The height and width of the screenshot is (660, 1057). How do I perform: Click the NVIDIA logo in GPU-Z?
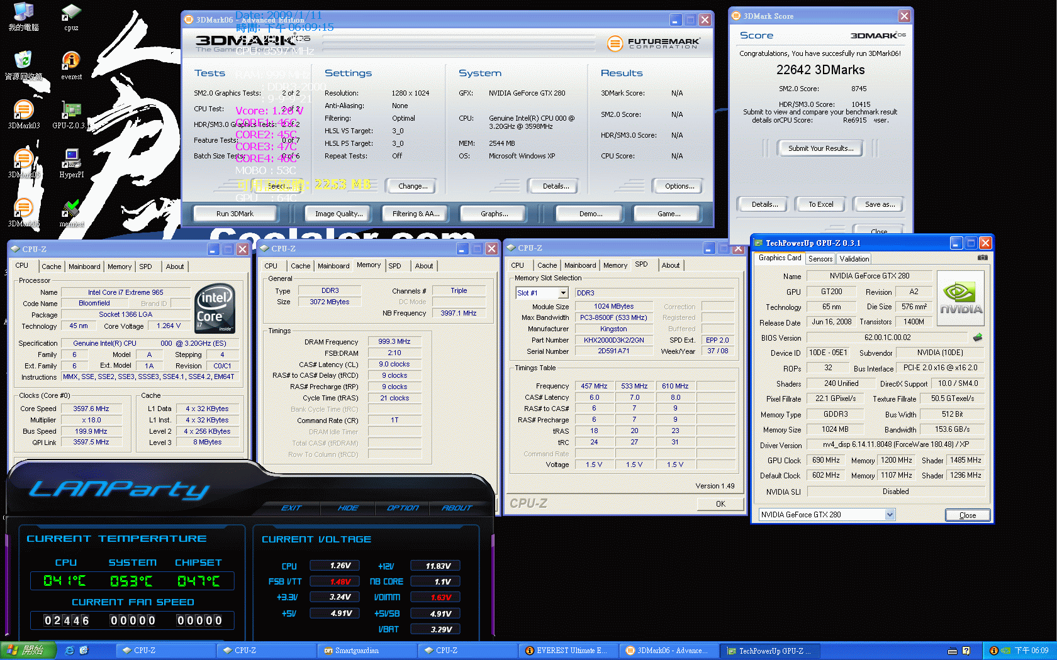pos(961,298)
